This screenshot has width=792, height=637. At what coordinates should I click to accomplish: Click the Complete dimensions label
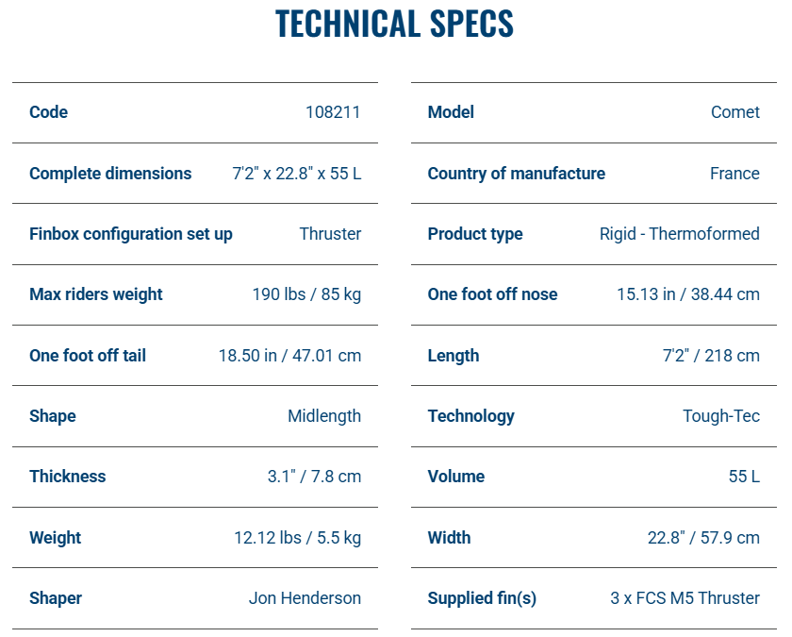110,174
